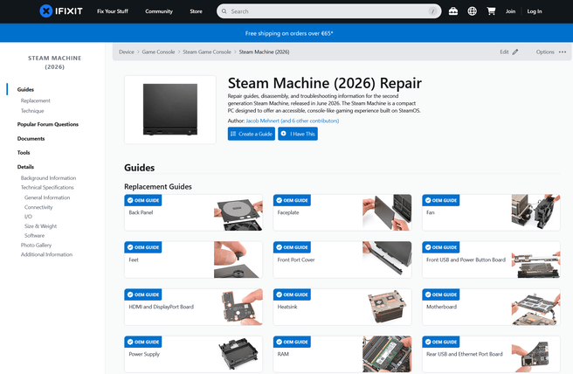Viewport: 573px width, 374px height.
Task: Click the OEM Guide badge on Feet card
Action: coord(143,247)
